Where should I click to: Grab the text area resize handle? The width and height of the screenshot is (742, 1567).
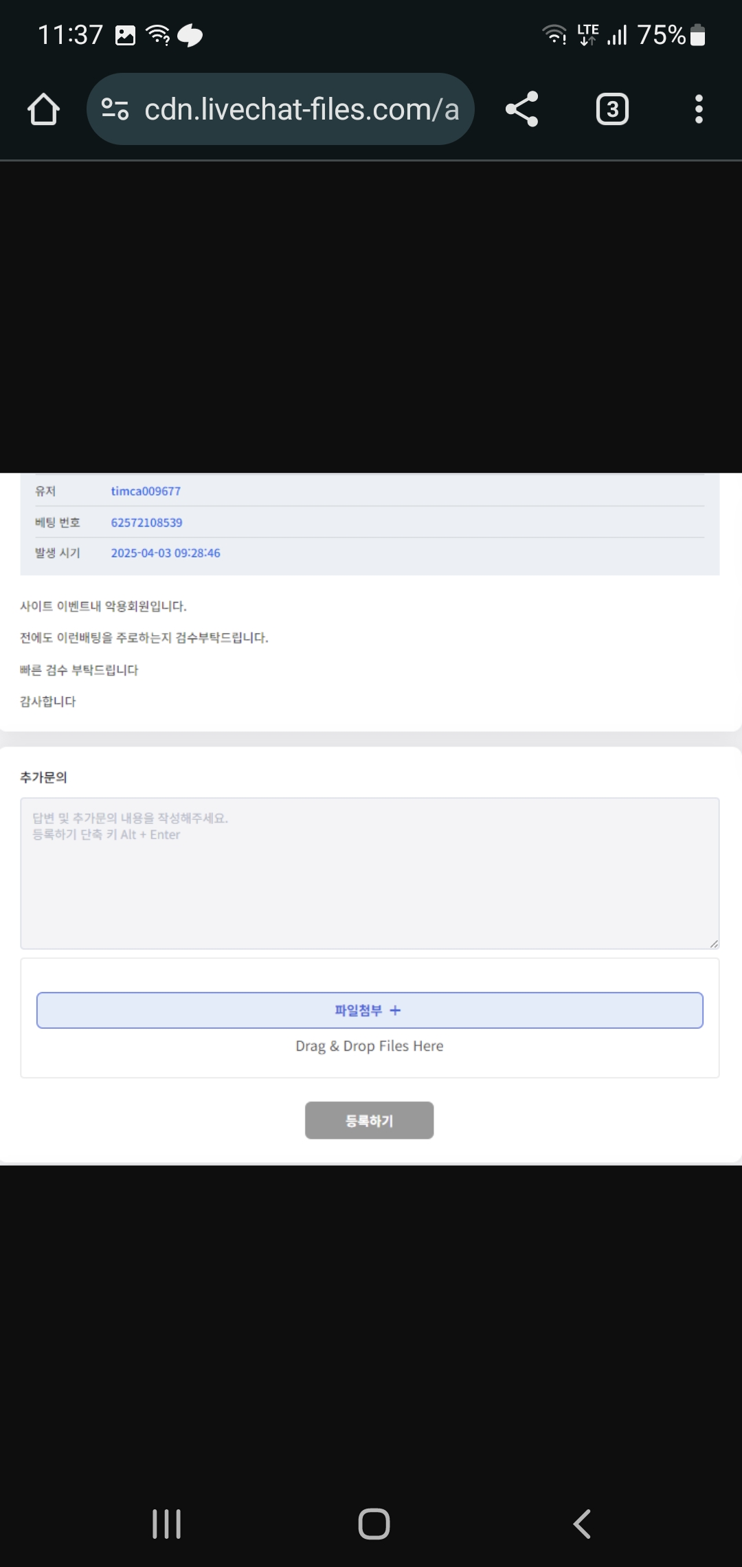pos(714,944)
